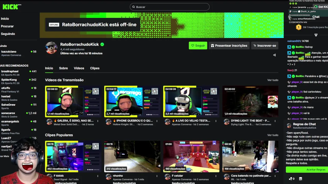Click channel avatar beside IPHONE QUEBROU video
The image size is (328, 184).
pos(109,122)
